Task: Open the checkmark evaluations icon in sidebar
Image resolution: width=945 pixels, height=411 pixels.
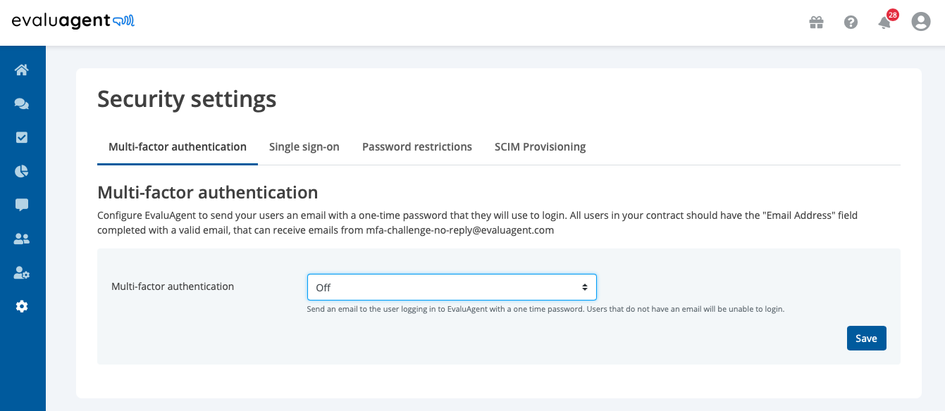Action: (x=22, y=137)
